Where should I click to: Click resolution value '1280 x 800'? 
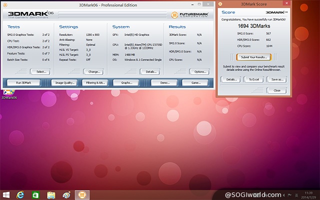pos(92,34)
